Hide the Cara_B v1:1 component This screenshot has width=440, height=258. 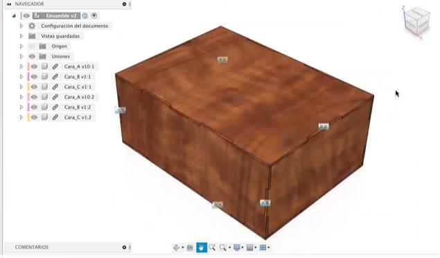(34, 77)
